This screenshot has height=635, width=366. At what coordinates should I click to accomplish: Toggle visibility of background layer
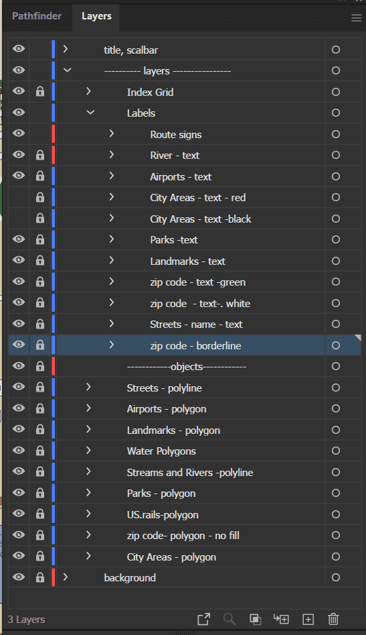(x=19, y=577)
